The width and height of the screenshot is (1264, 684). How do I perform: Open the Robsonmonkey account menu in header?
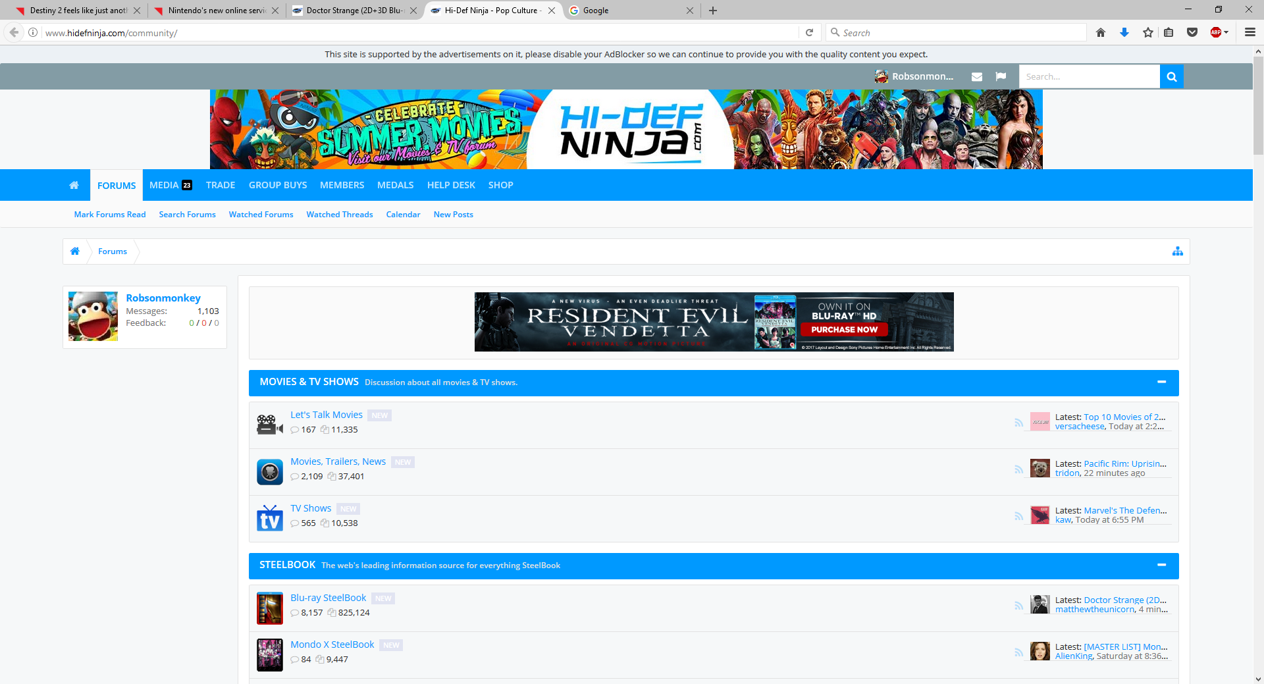click(x=914, y=76)
